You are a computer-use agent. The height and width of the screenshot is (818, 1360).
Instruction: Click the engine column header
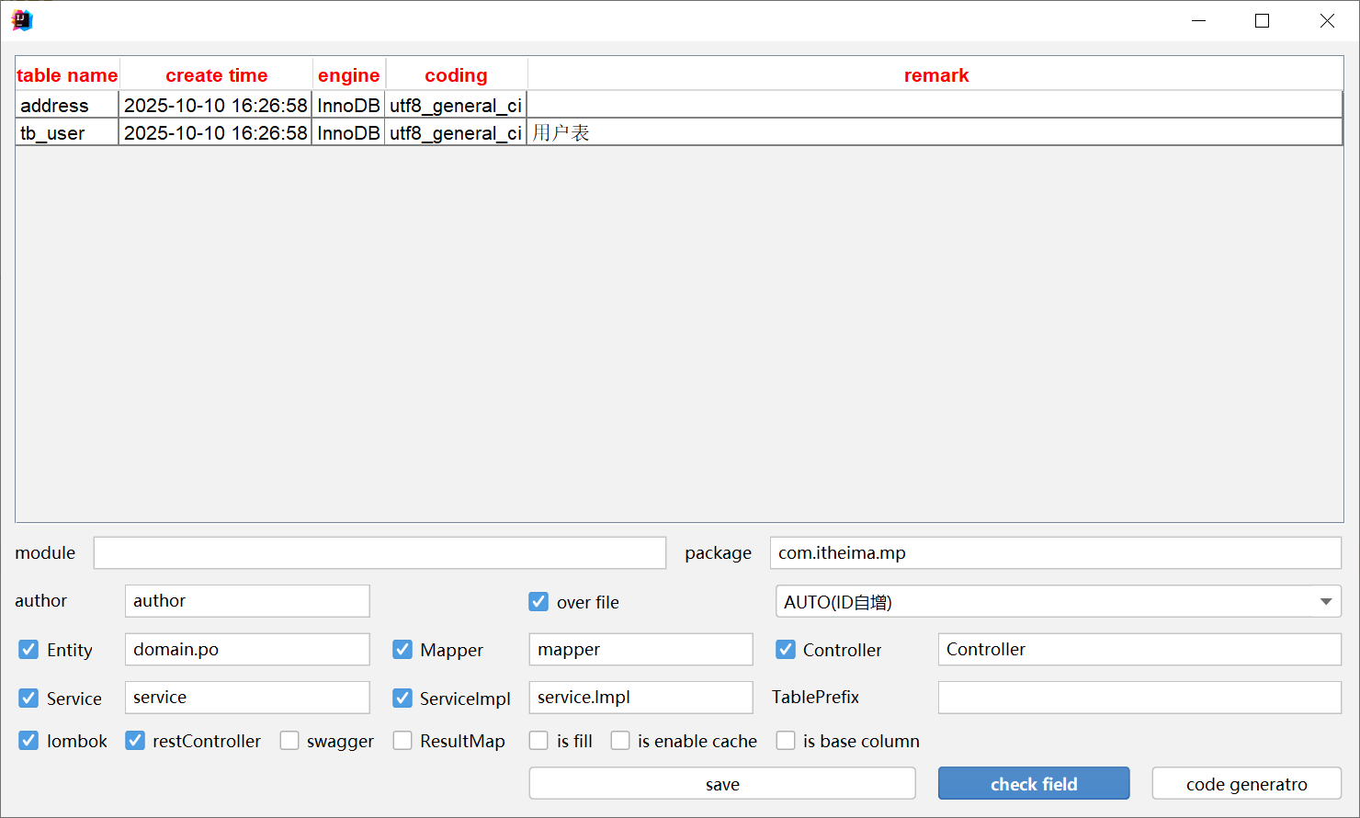click(x=349, y=75)
